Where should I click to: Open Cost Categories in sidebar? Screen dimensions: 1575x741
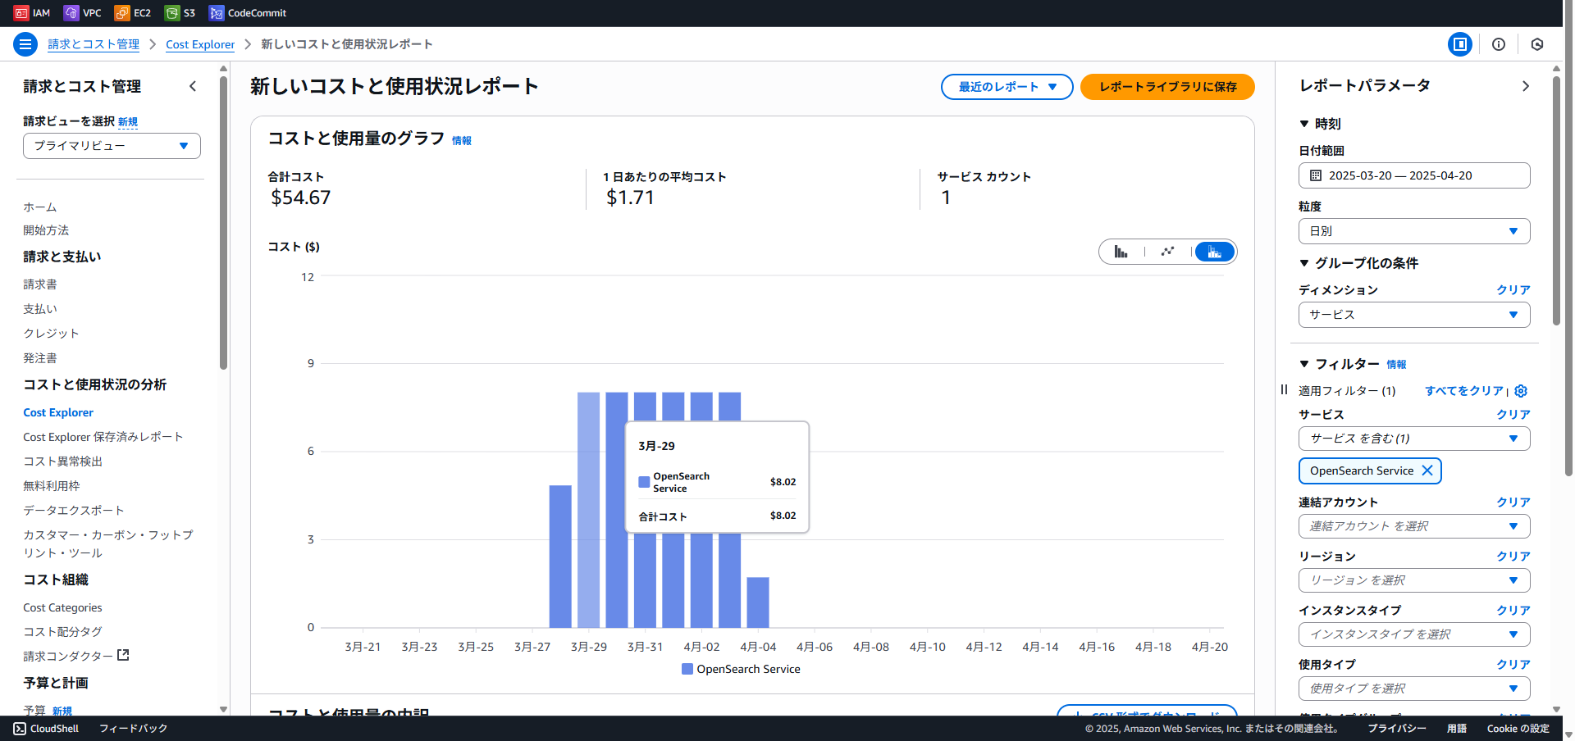click(x=62, y=607)
